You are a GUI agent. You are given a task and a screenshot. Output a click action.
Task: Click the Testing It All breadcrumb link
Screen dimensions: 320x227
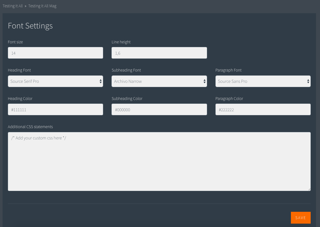coord(13,6)
